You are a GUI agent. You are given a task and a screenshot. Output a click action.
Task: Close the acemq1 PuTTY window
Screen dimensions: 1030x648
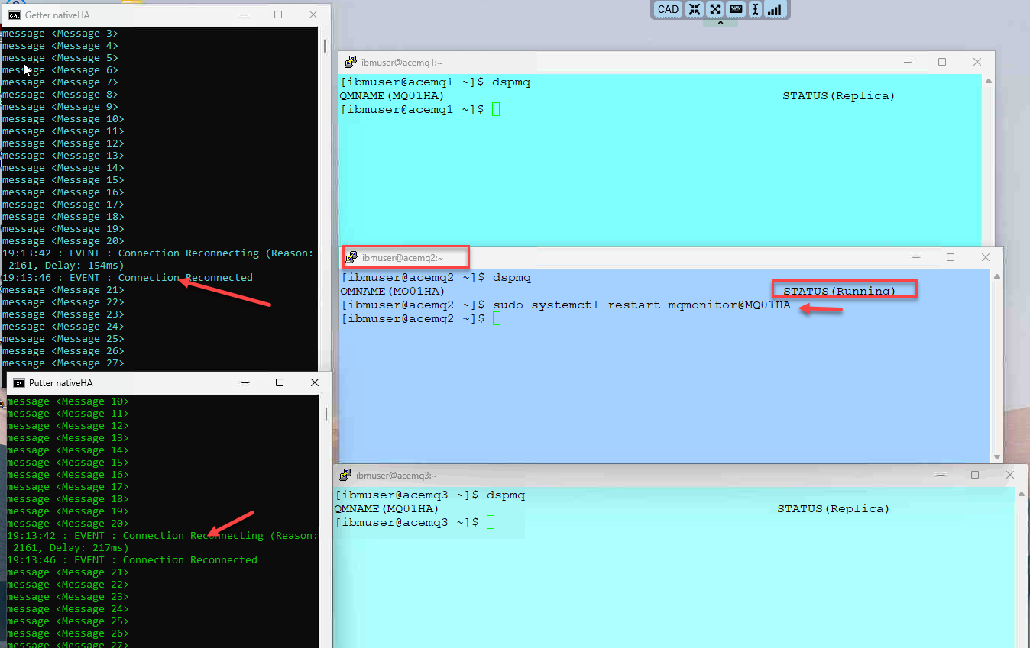pyautogui.click(x=977, y=62)
